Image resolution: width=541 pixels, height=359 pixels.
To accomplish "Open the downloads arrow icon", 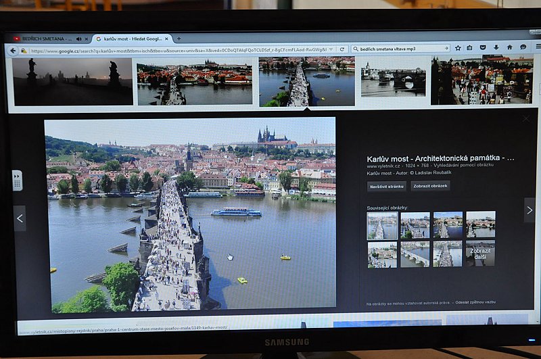I will (496, 47).
